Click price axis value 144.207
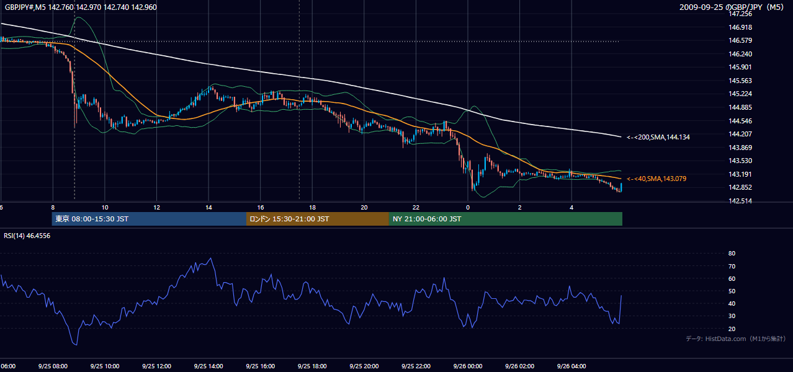793x372 pixels. click(x=741, y=134)
